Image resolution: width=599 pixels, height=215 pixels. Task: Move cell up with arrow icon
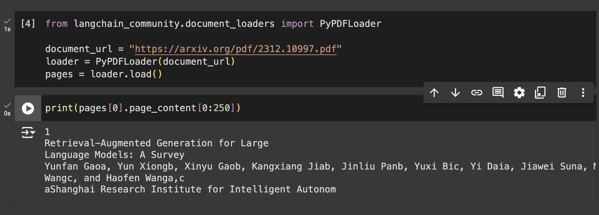click(x=434, y=93)
